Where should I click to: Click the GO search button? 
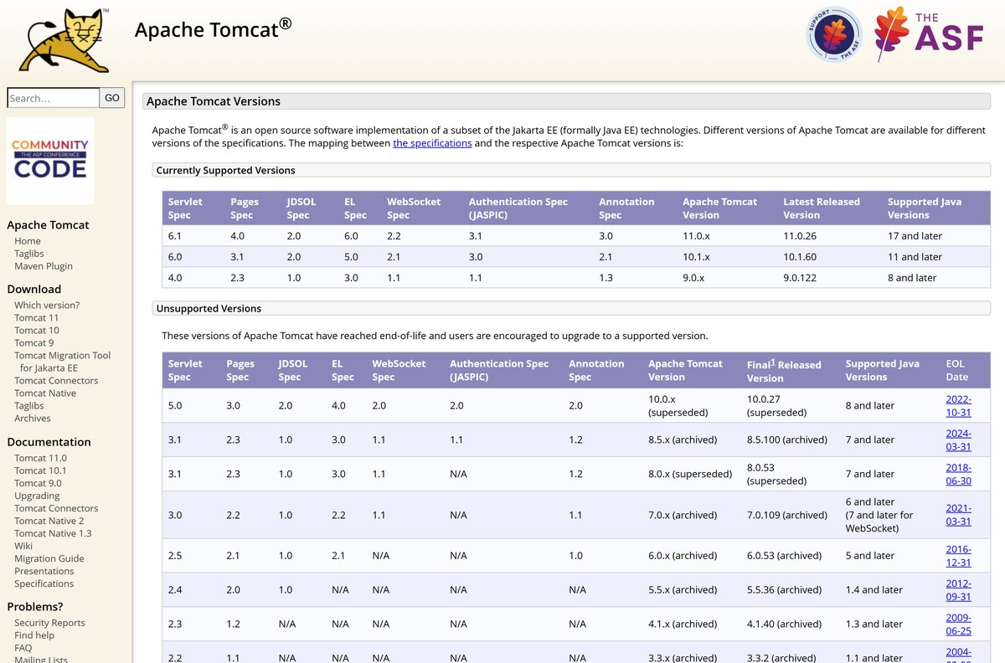(112, 98)
